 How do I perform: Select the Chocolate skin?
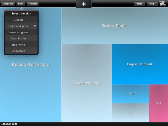coord(21,51)
